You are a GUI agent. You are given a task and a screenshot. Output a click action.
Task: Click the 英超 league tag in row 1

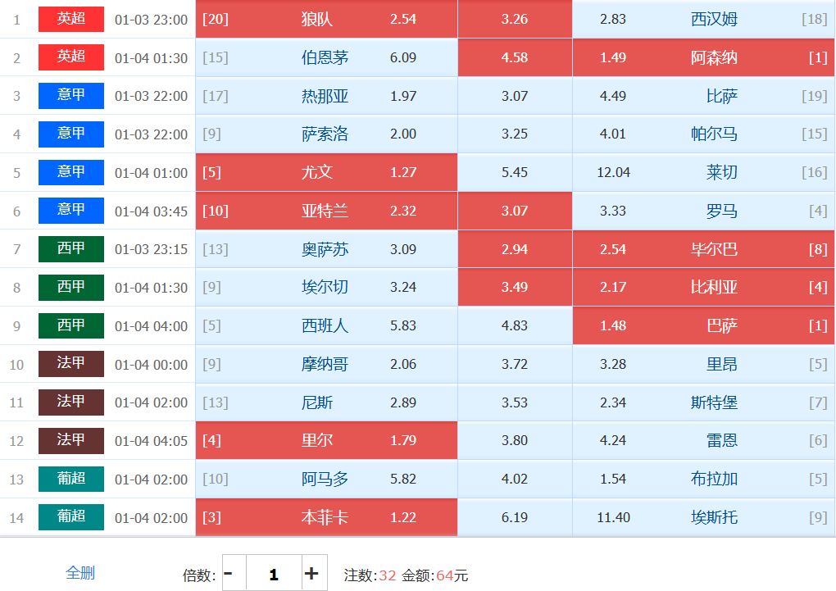[x=71, y=19]
